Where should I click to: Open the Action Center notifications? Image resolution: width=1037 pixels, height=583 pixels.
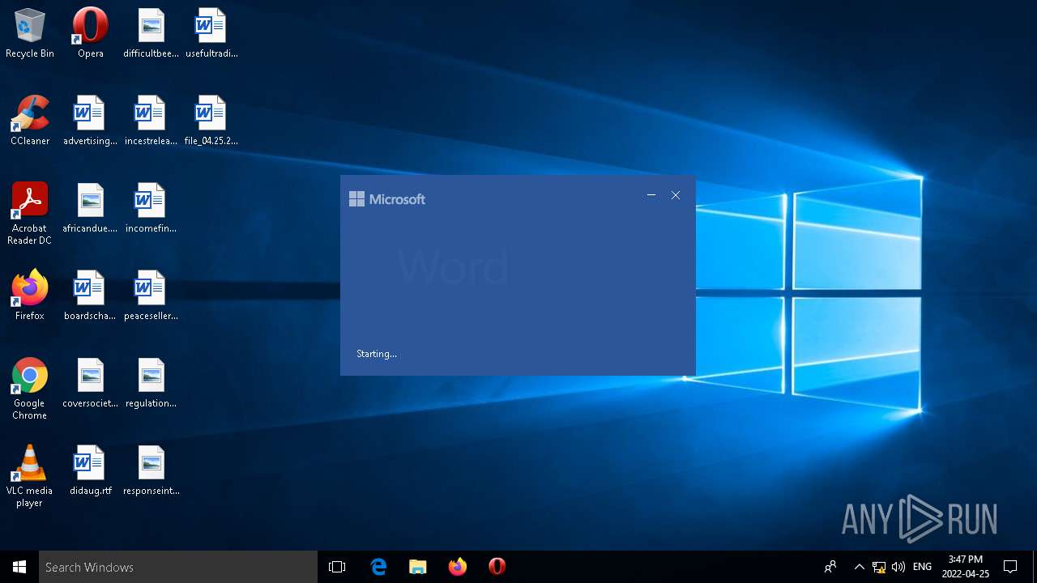(x=1010, y=567)
